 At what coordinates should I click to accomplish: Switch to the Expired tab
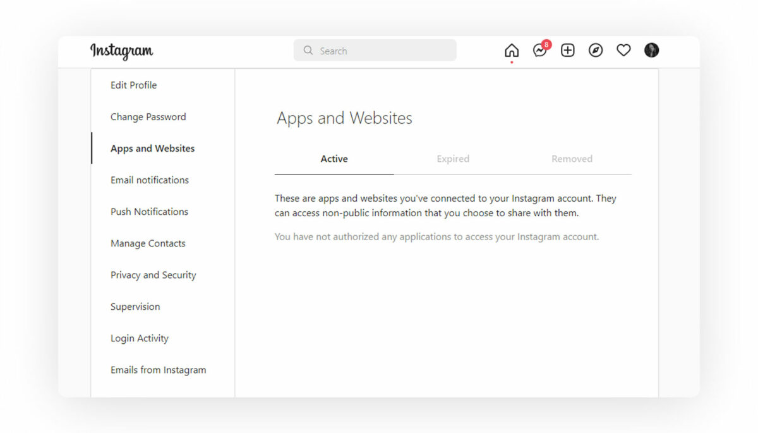452,159
